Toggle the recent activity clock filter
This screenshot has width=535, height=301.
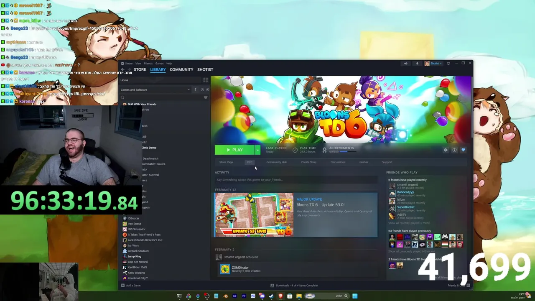pos(202,89)
